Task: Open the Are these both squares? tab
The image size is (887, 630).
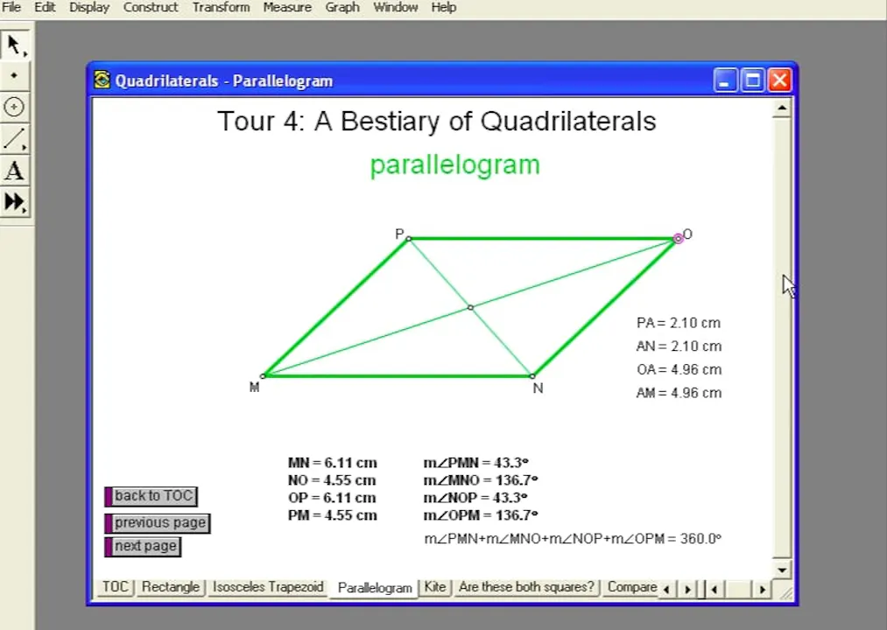Action: click(x=526, y=587)
